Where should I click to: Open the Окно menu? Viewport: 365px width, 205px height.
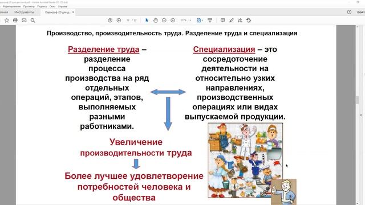coord(52,6)
